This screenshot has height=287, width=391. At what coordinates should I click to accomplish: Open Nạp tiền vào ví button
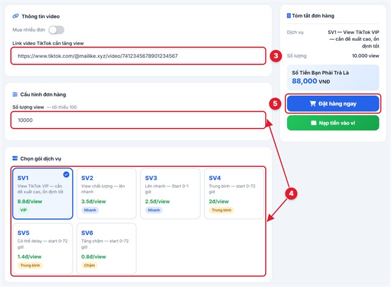click(333, 123)
